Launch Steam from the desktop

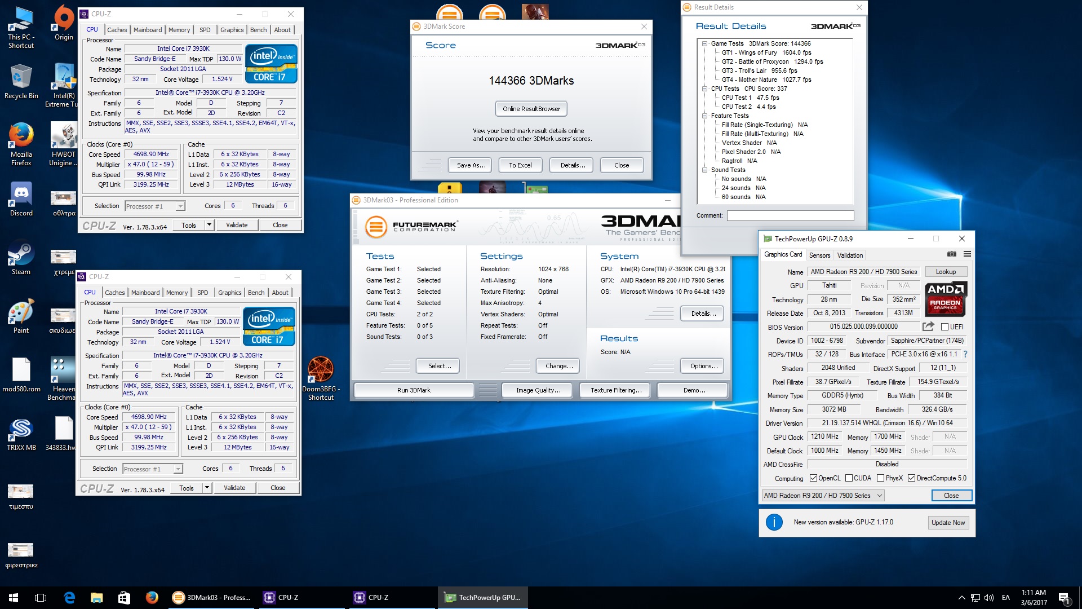pos(21,258)
